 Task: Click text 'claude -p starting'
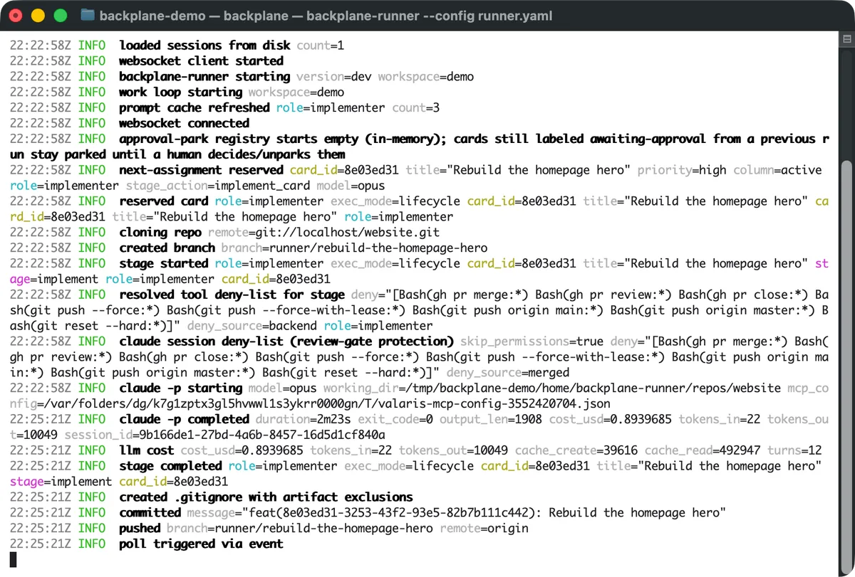[180, 390]
